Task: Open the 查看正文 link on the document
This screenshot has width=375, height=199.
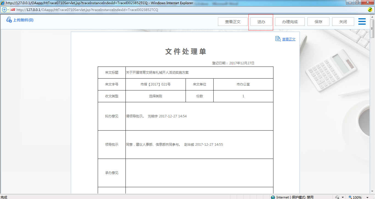Action: pyautogui.click(x=288, y=39)
